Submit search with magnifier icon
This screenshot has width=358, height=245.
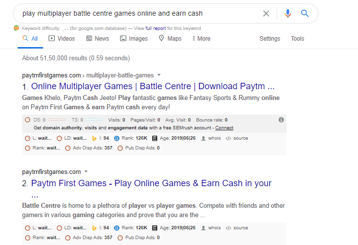point(305,13)
